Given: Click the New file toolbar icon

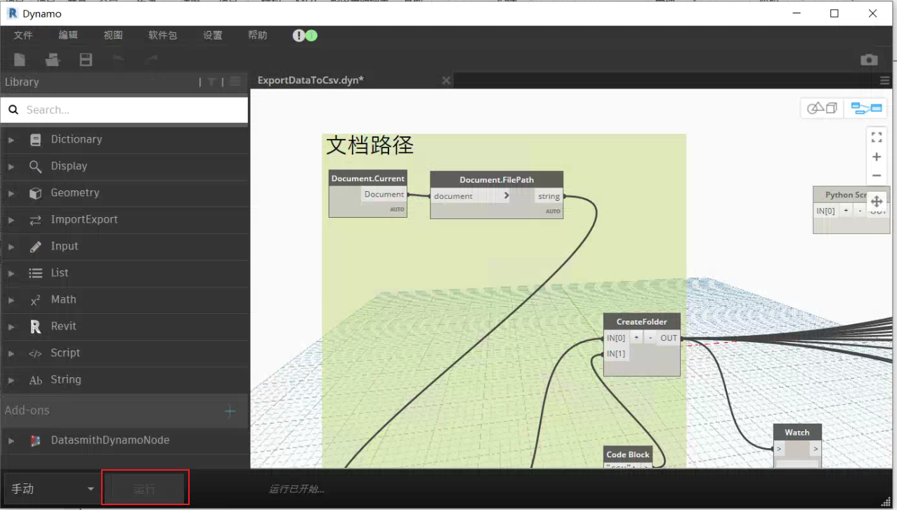Looking at the screenshot, I should pos(20,60).
